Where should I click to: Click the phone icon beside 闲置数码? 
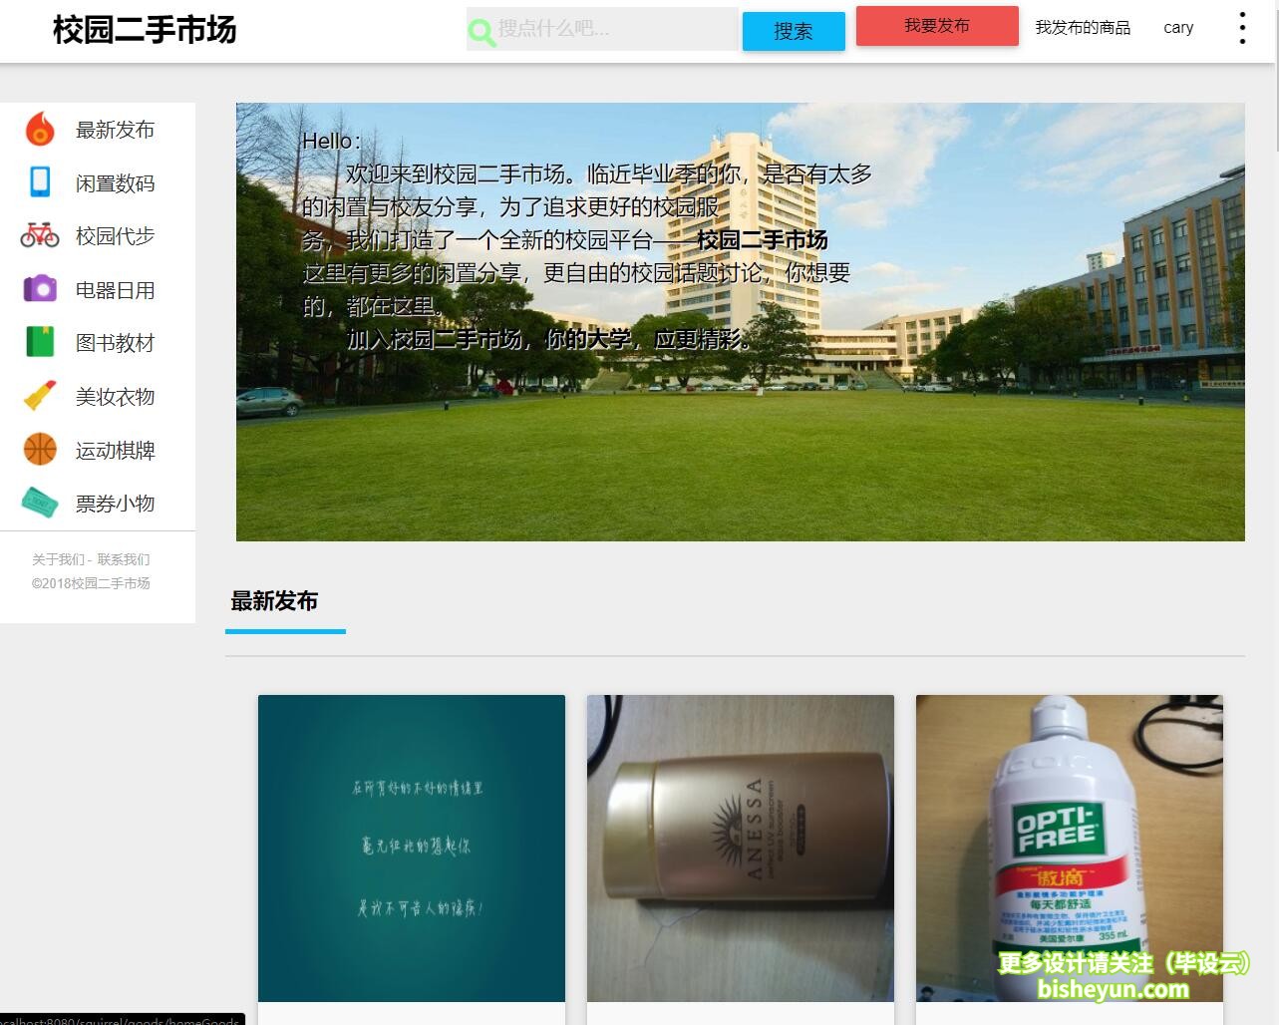[40, 182]
